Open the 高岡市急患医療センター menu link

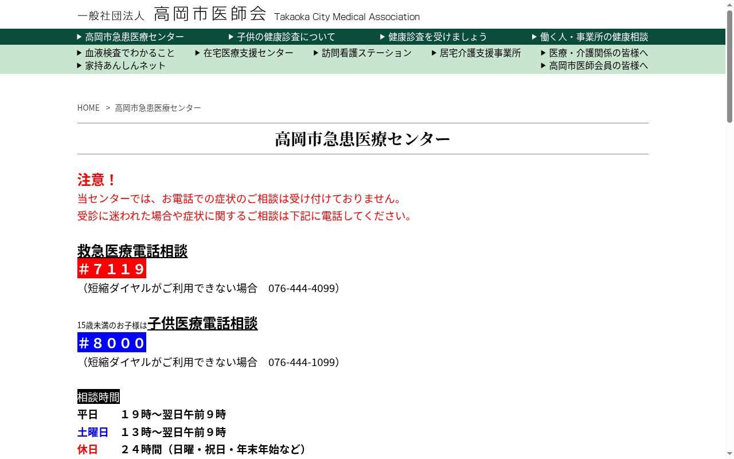(131, 37)
